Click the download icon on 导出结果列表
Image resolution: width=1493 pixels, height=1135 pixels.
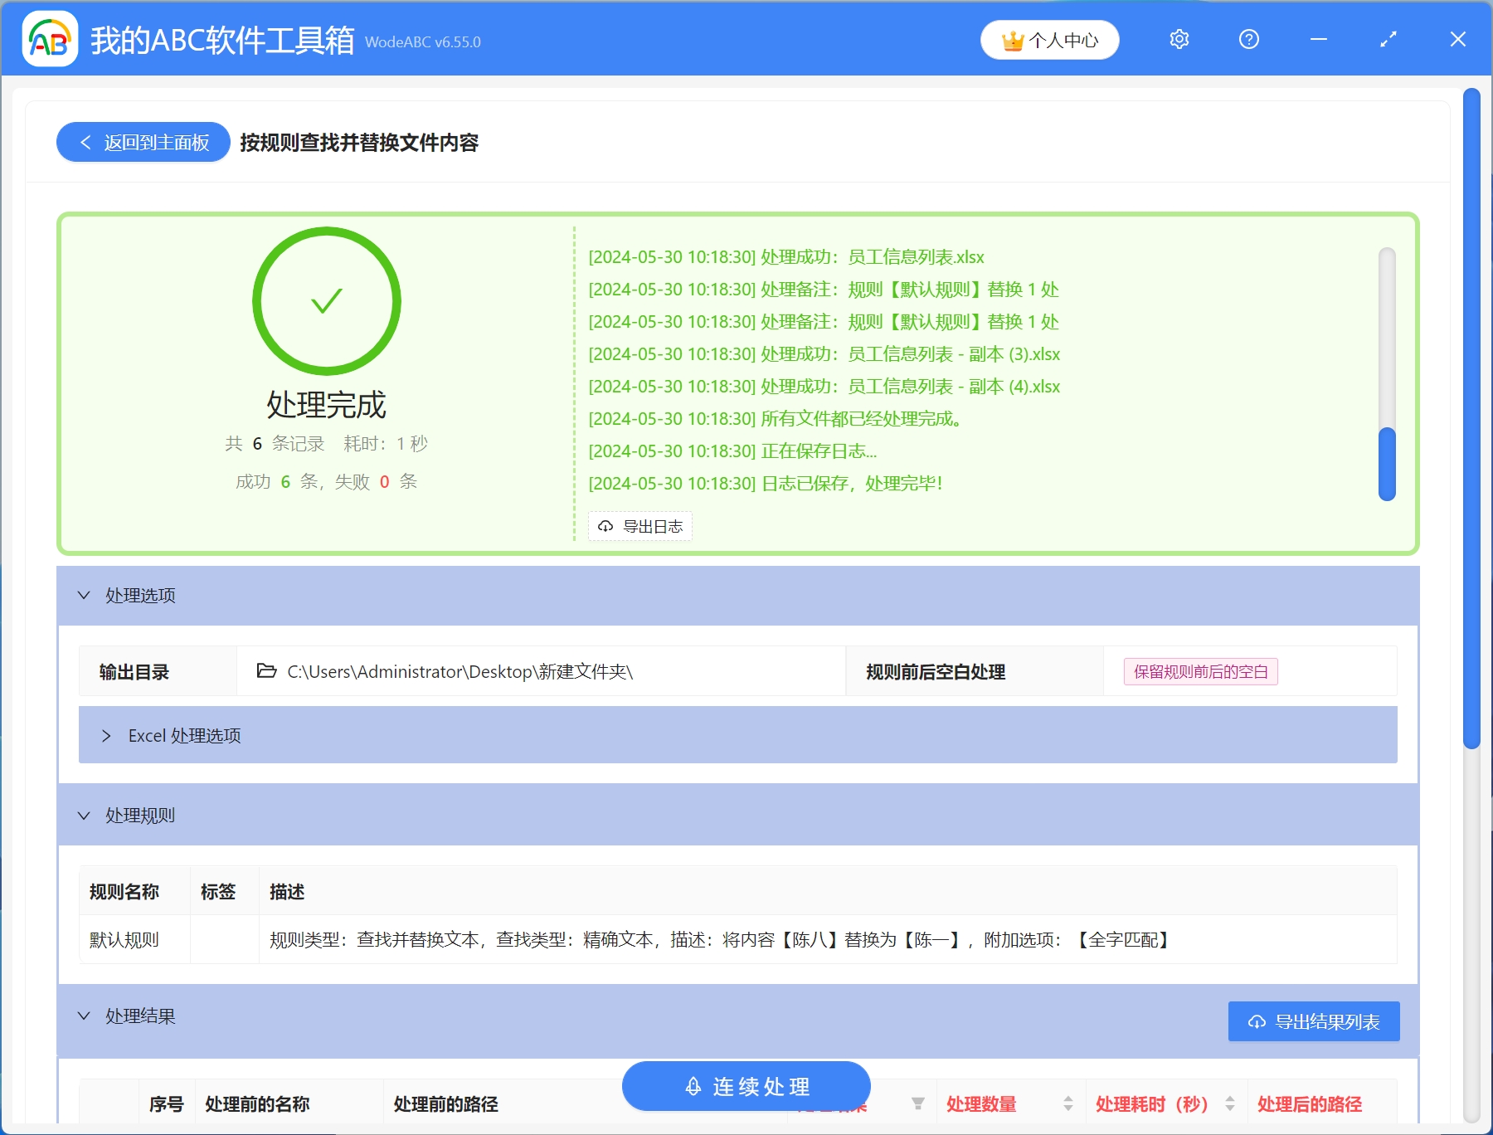pyautogui.click(x=1254, y=1021)
